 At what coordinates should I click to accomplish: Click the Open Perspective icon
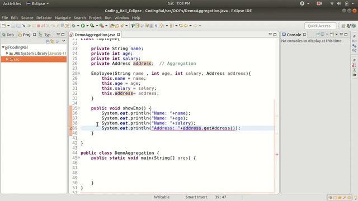pyautogui.click(x=343, y=26)
